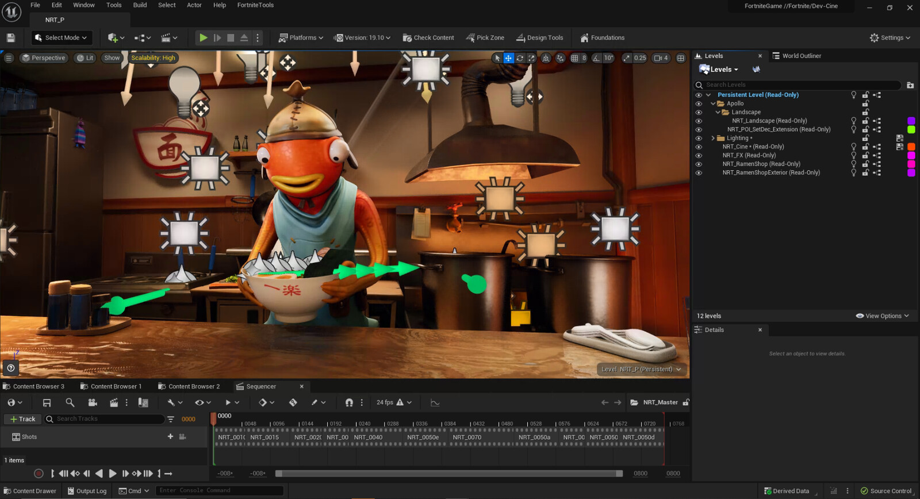920x499 pixels.
Task: Save the current level with the floppy icon
Action: point(10,38)
